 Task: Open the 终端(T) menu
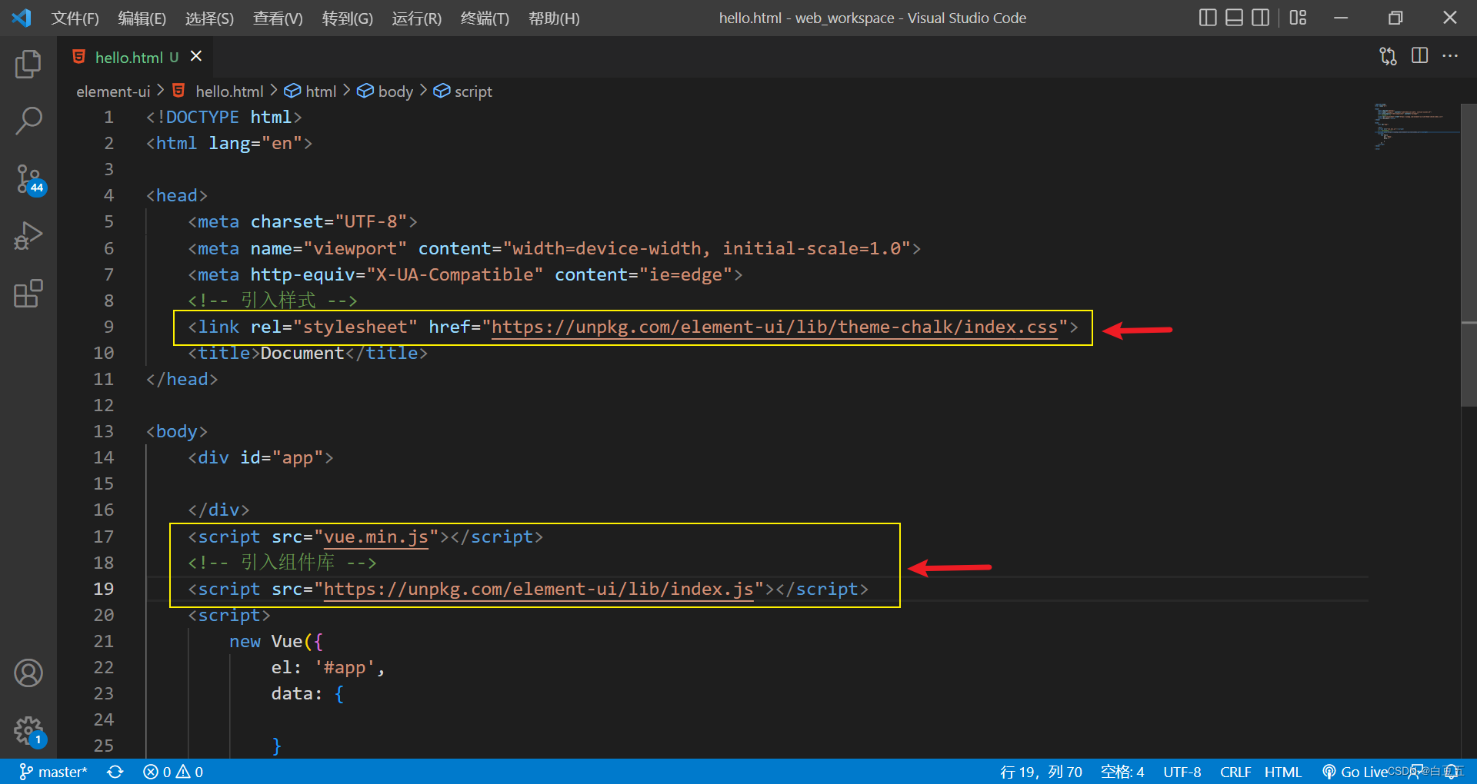(x=485, y=18)
